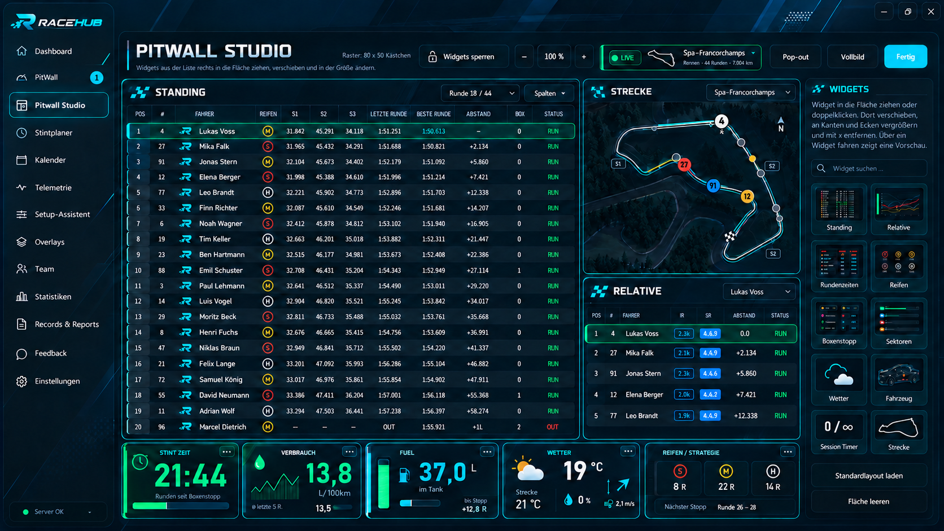Click in the Widget suchen search field
Viewport: 944px width, 531px height.
(x=869, y=168)
